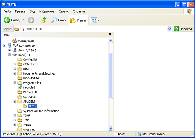Collapse the Мой компьютер node
Screen dimensions: 195x138
4,45
